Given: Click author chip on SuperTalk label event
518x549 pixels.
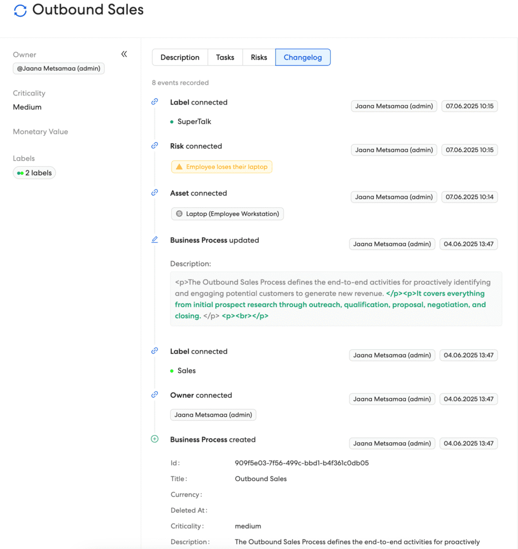Looking at the screenshot, I should (x=394, y=106).
